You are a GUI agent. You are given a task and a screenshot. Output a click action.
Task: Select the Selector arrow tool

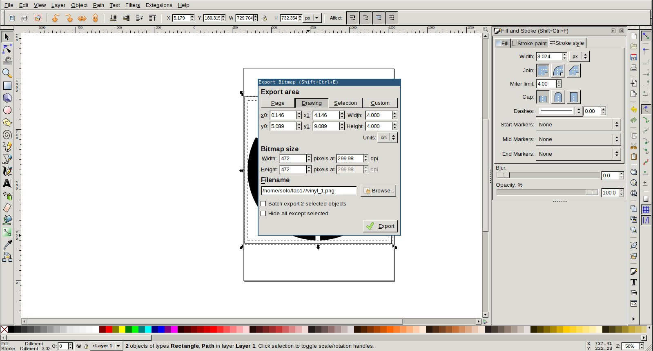click(x=7, y=37)
